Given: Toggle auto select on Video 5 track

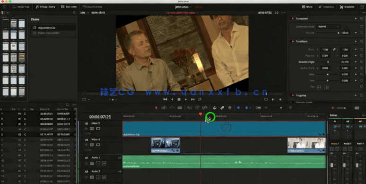Looking at the screenshot, I should click(x=92, y=129).
